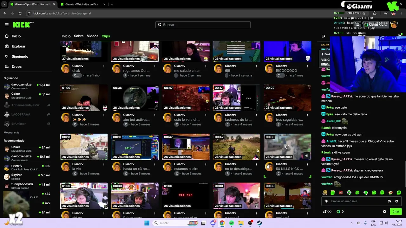
Task: Toggle the Kick sidebar hamburger menu
Action: pos(7,25)
